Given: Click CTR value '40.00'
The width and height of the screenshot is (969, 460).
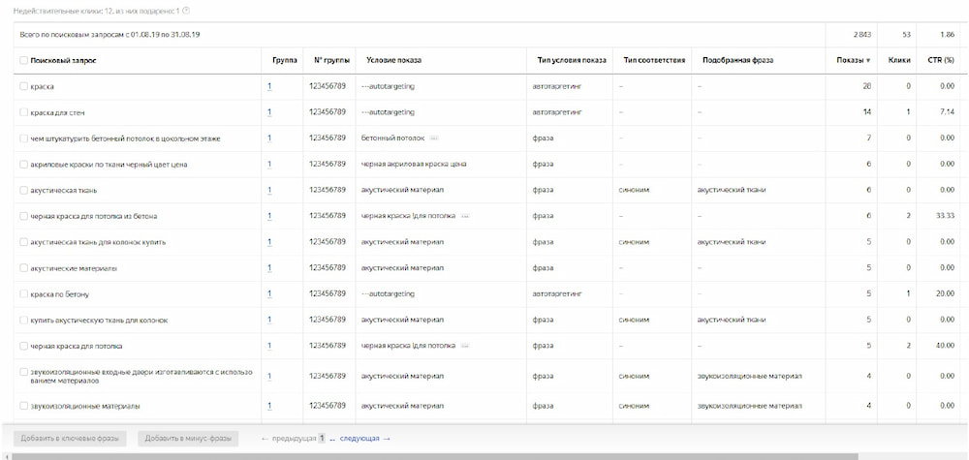Looking at the screenshot, I should click(946, 346).
